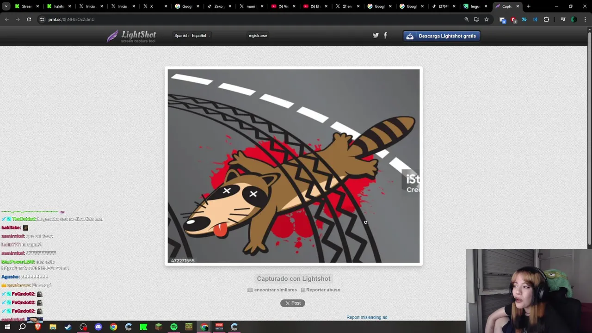592x333 pixels.
Task: Open File Explorer from the taskbar
Action: tap(53, 327)
